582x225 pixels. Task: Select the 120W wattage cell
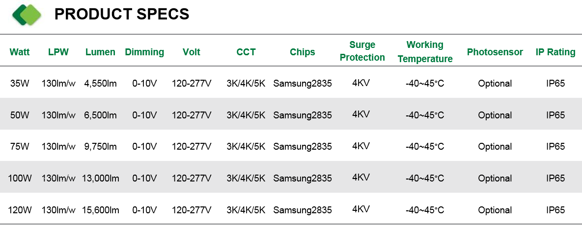[20, 210]
